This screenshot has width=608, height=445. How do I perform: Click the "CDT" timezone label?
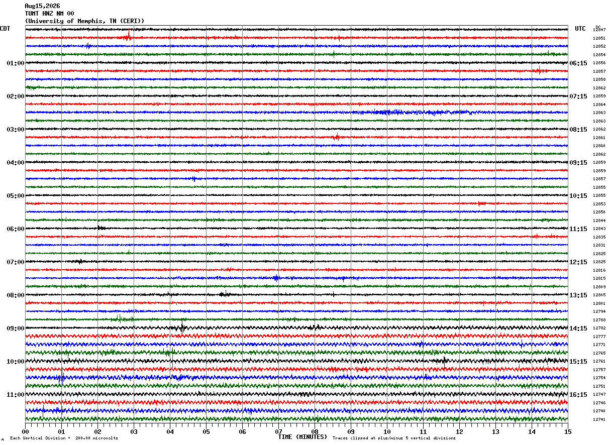coord(5,29)
